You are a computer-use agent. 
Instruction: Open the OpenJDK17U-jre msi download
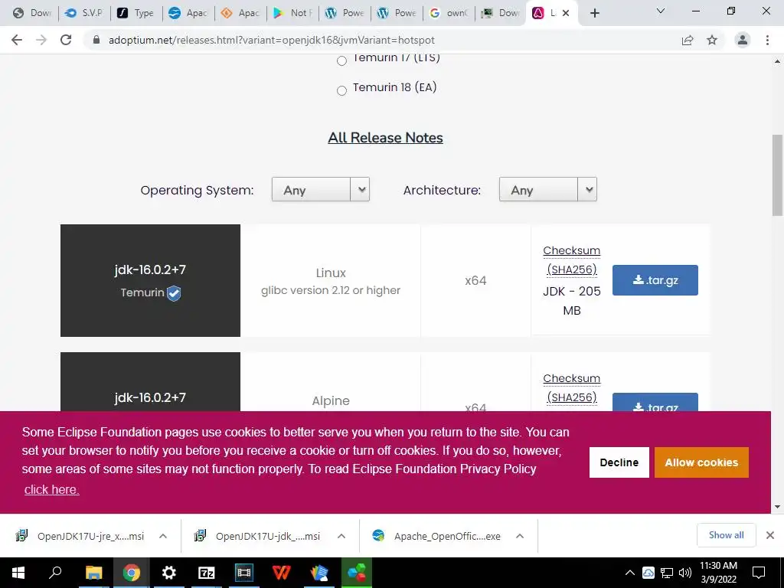(80, 536)
